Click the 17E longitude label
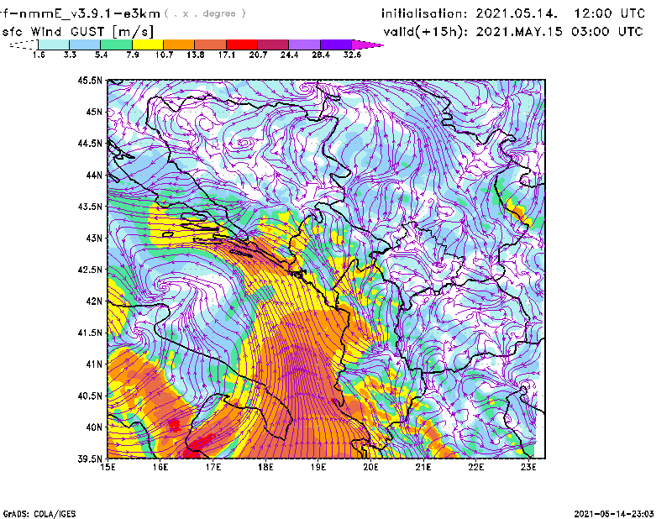This screenshot has height=519, width=672. pos(213,467)
